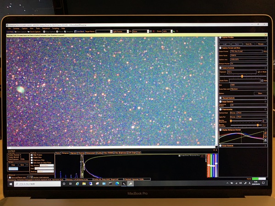
Task: Toggle the Align Frames checkbox
Action: tap(32, 155)
